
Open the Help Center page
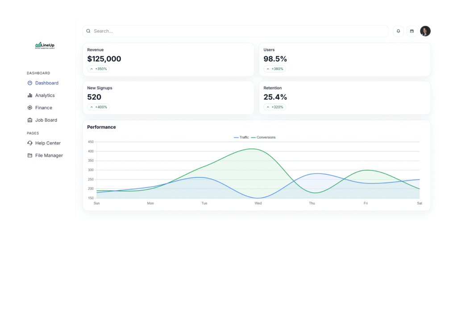[47, 143]
